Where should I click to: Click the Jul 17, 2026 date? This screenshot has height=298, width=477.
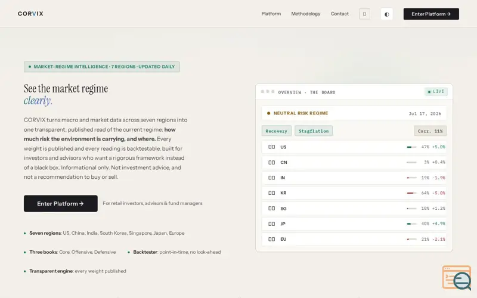pos(425,113)
